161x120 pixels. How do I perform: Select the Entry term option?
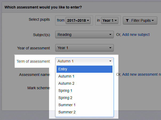(84, 69)
